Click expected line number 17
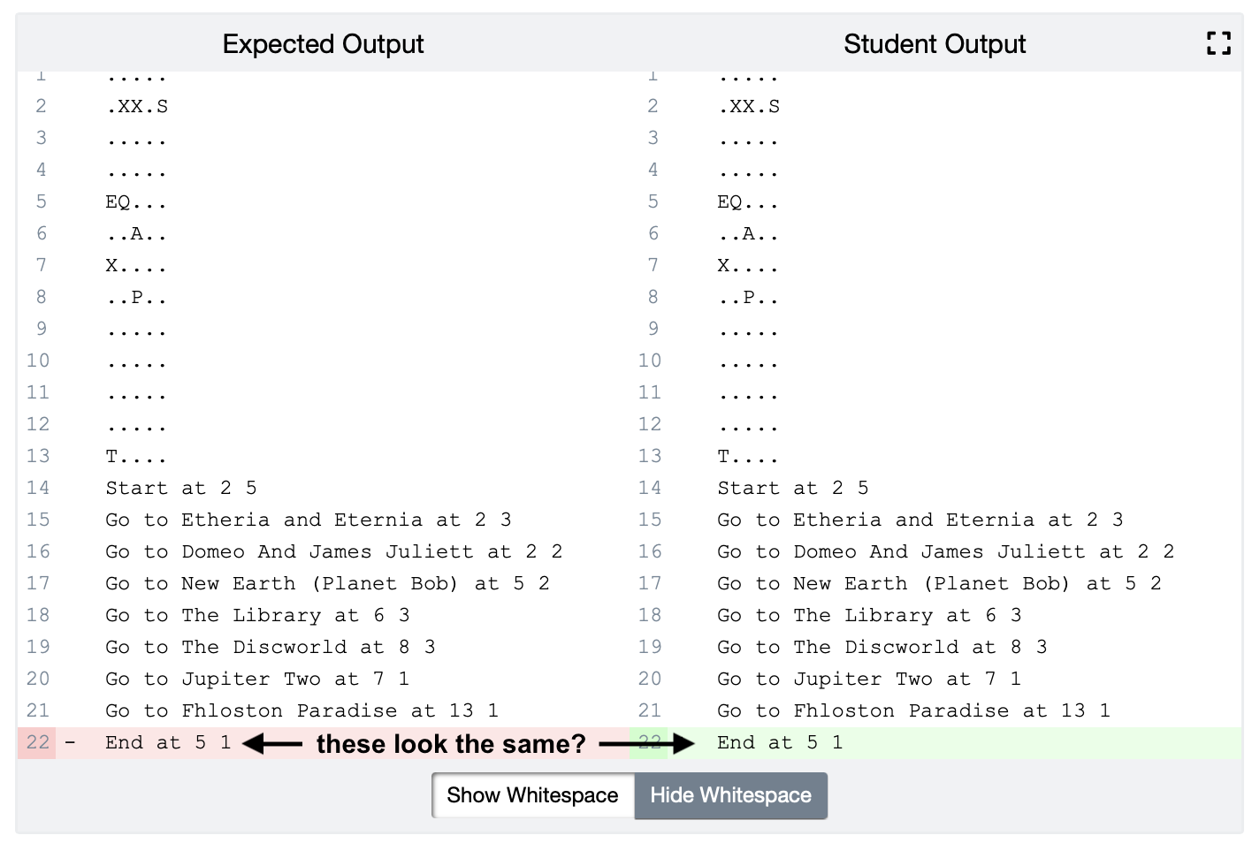The image size is (1252, 843). point(38,583)
